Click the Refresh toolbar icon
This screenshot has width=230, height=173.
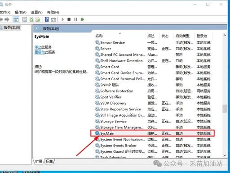click(31, 19)
